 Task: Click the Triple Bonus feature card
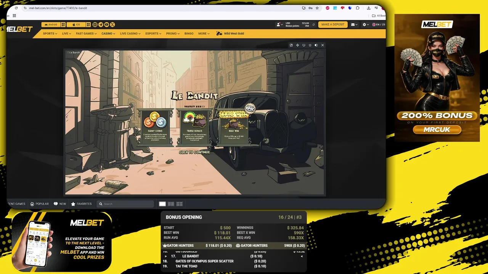click(x=194, y=127)
